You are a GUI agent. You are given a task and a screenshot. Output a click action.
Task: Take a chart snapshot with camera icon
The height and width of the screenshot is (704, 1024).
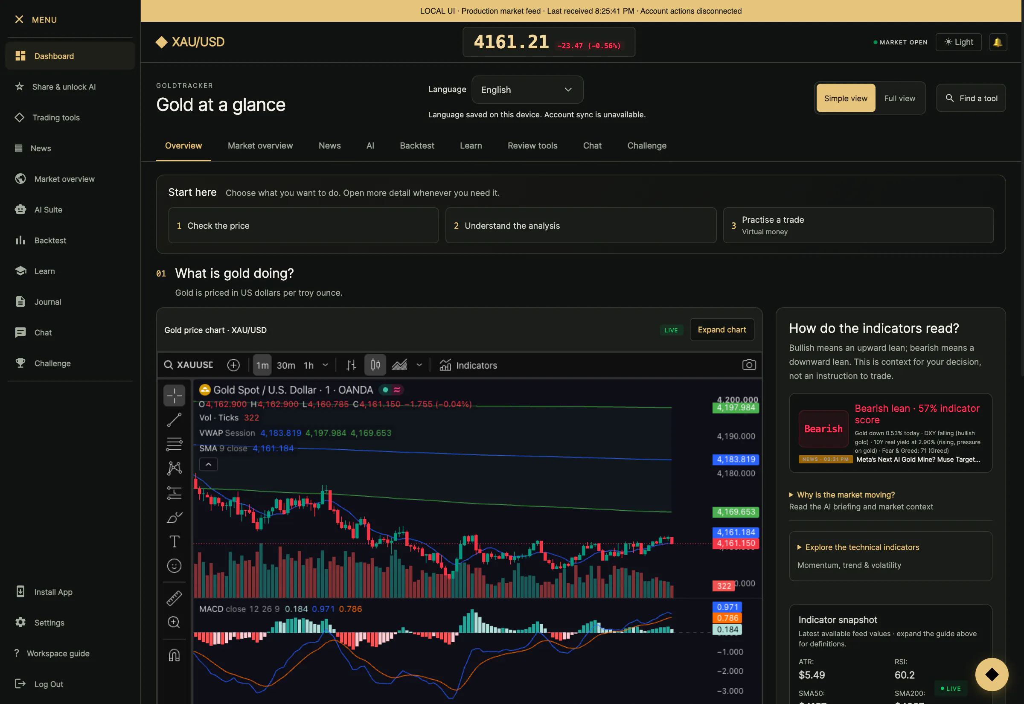tap(749, 365)
